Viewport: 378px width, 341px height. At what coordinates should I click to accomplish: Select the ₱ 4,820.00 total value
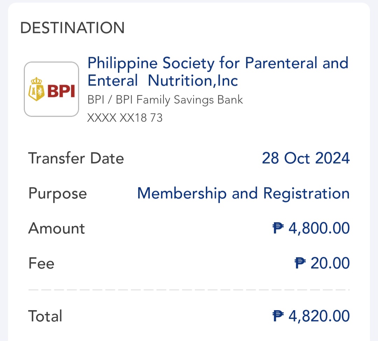(311, 316)
